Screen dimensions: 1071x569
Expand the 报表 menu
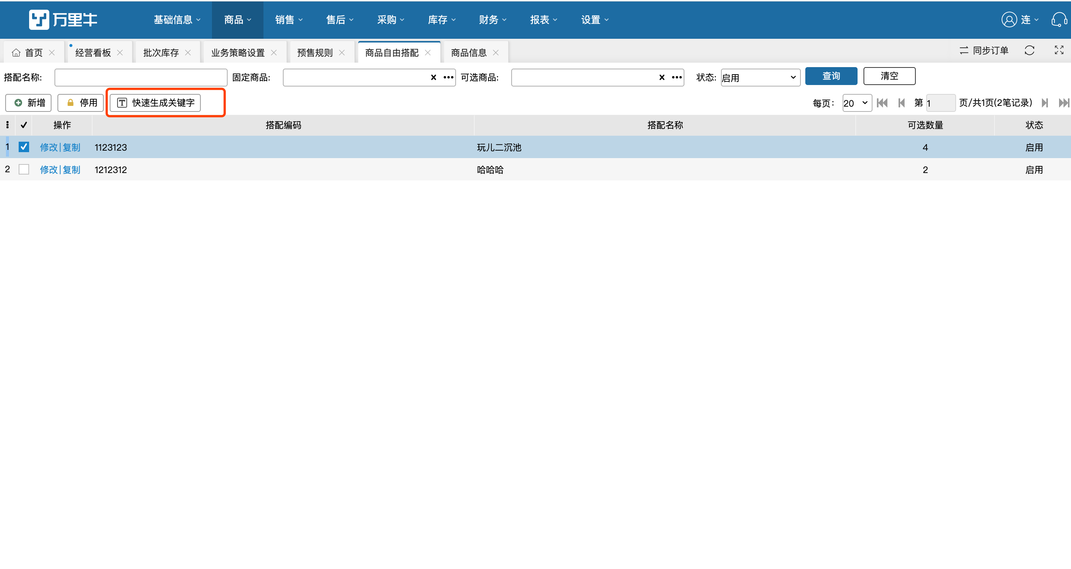coord(543,19)
